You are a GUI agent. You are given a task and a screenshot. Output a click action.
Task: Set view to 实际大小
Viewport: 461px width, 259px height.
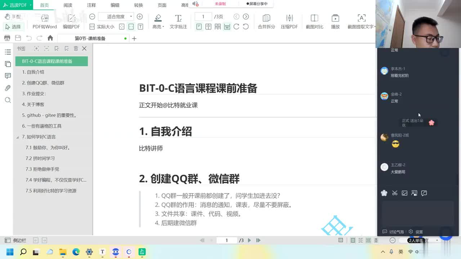102,27
